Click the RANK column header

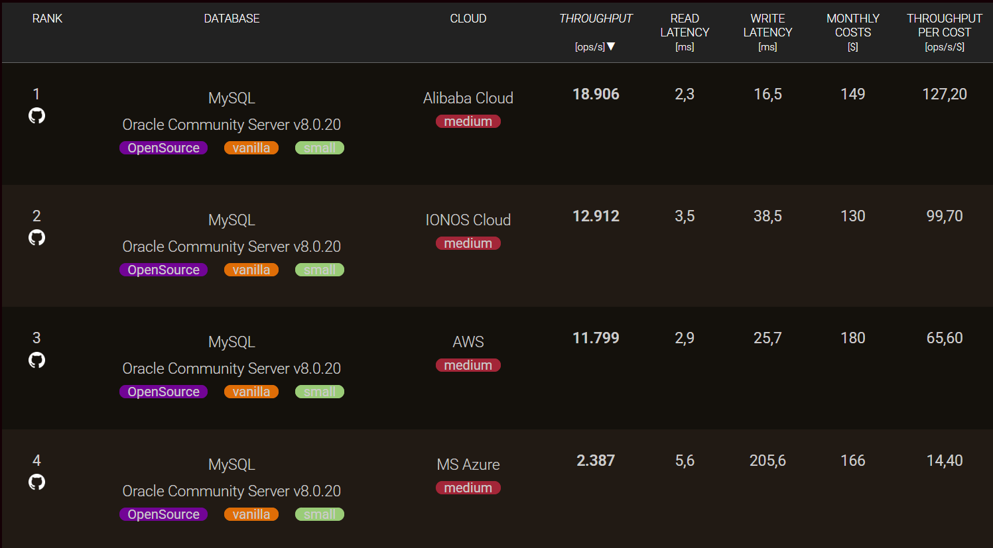coord(47,19)
